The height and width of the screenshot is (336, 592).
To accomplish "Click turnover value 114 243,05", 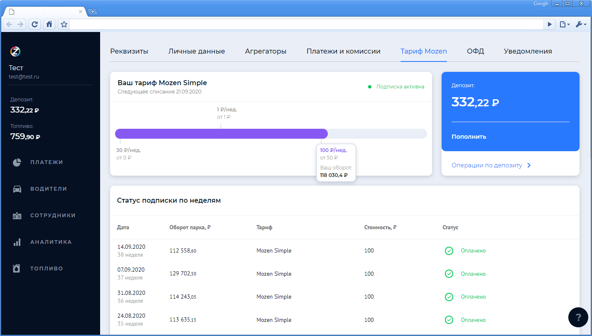I will pos(183,297).
